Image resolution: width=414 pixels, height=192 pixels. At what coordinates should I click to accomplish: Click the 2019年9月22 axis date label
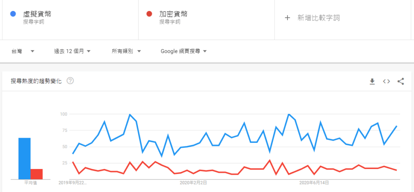click(x=74, y=183)
